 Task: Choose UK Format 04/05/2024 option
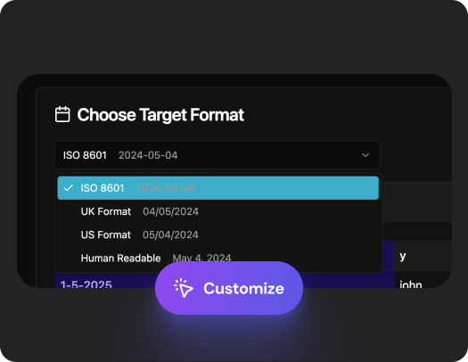[218, 211]
